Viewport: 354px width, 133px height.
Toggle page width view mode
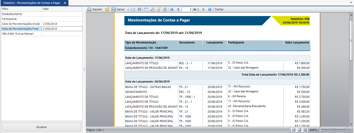pyautogui.click(x=294, y=130)
